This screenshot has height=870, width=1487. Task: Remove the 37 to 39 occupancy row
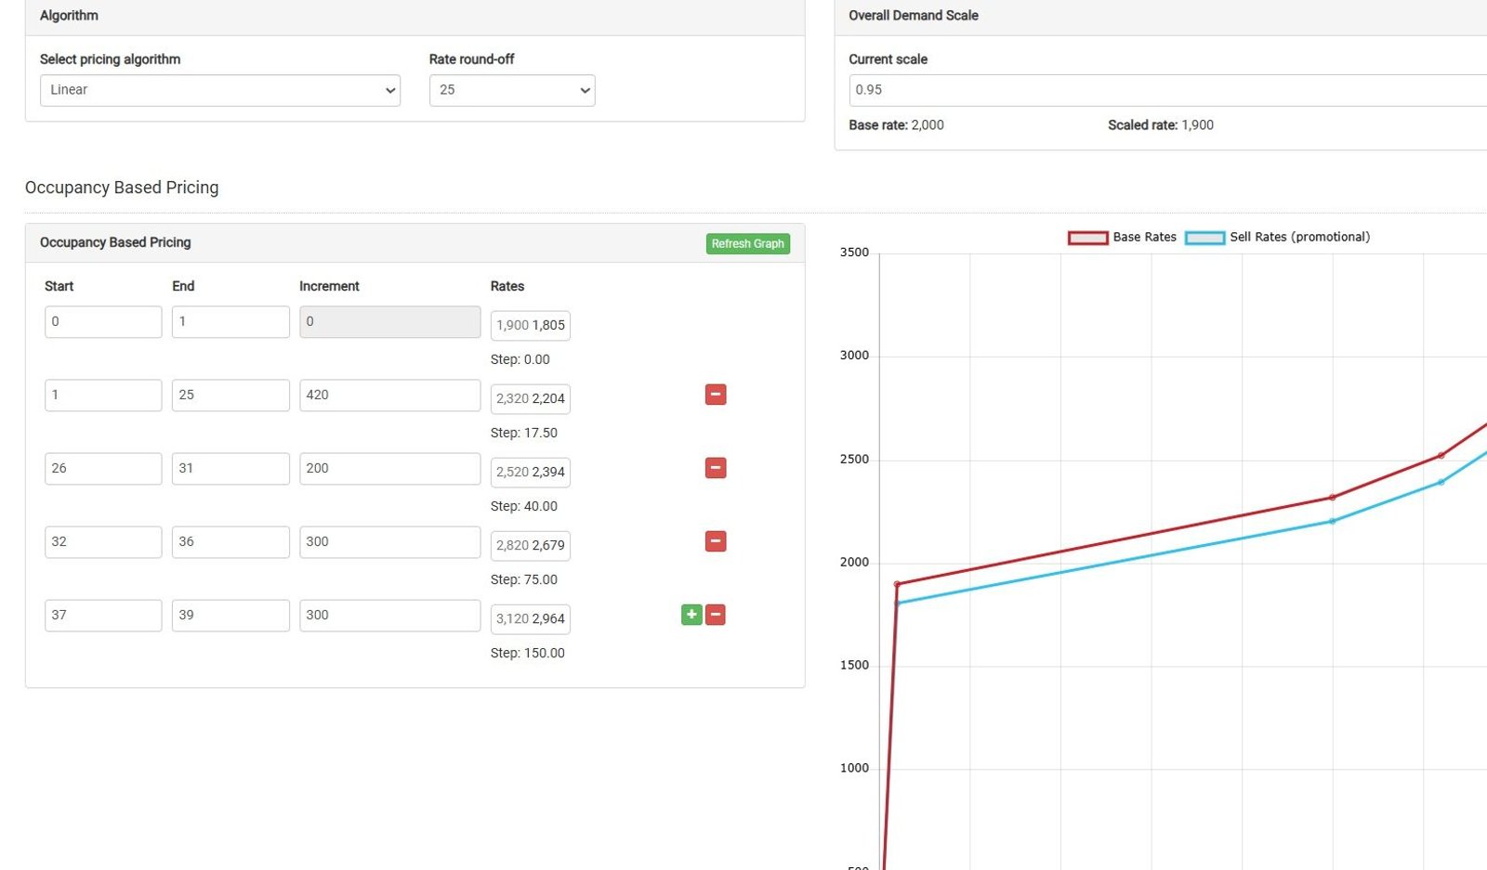(x=716, y=615)
